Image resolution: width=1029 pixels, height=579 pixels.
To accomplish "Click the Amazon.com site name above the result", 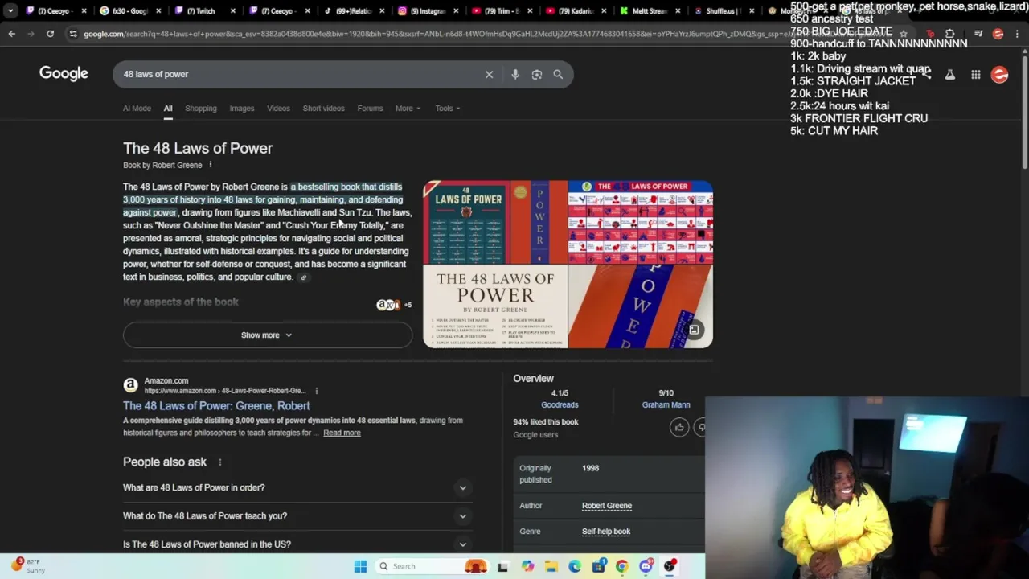I will tap(166, 381).
